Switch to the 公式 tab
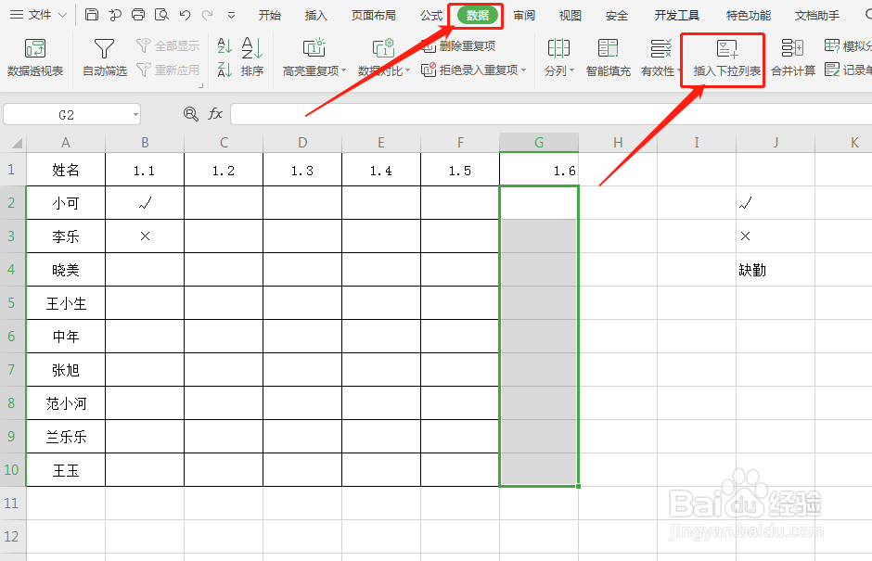Screen dimensions: 872x561 431,16
